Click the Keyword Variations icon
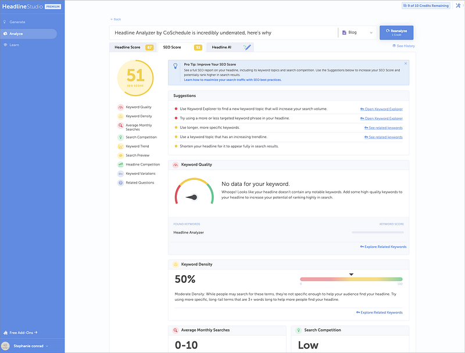This screenshot has height=353, width=465. (x=120, y=174)
